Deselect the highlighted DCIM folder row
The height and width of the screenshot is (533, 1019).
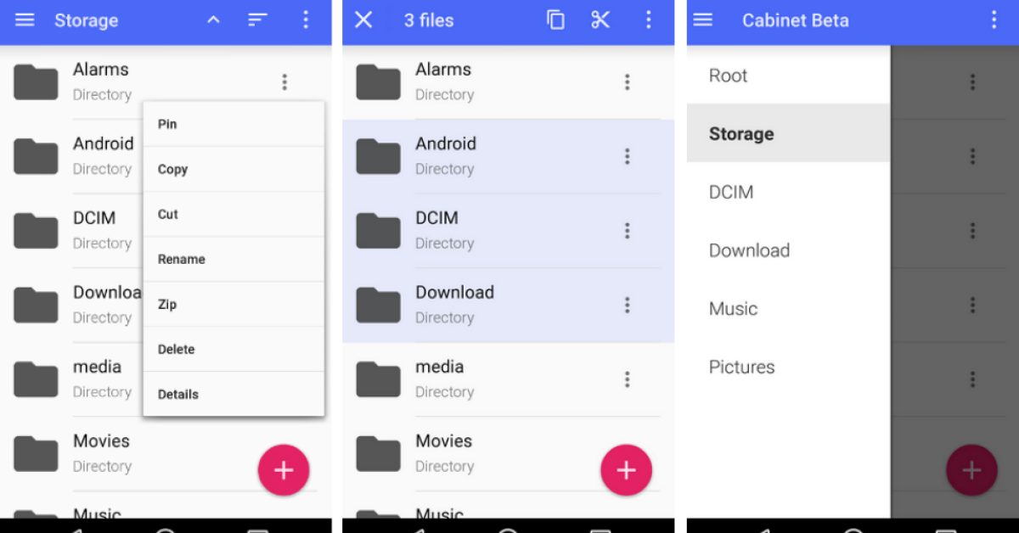click(493, 230)
